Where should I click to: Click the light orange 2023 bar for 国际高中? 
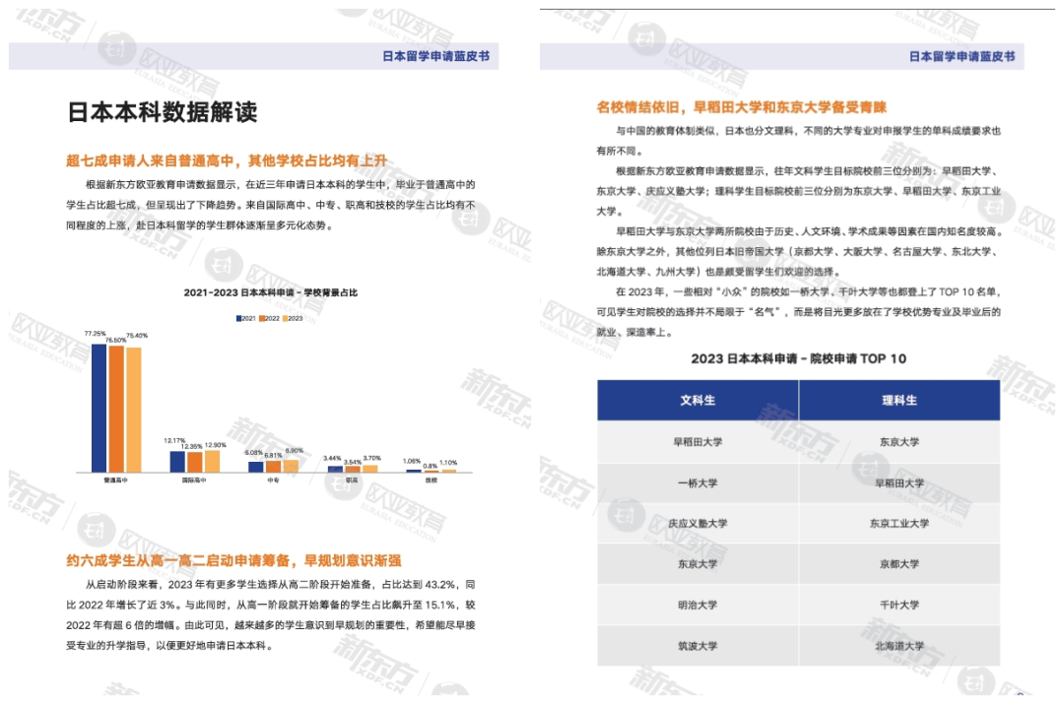point(212,461)
